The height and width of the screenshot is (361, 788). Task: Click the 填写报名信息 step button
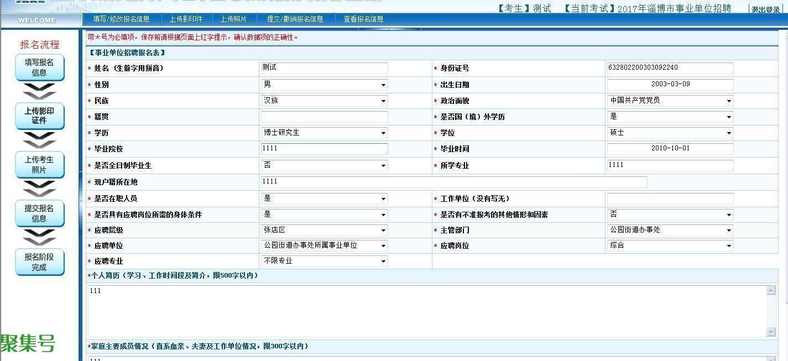(x=39, y=67)
